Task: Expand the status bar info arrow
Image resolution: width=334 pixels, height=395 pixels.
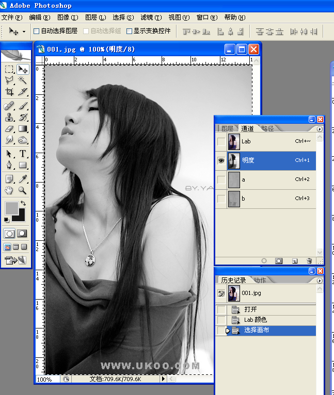Action: (164, 379)
